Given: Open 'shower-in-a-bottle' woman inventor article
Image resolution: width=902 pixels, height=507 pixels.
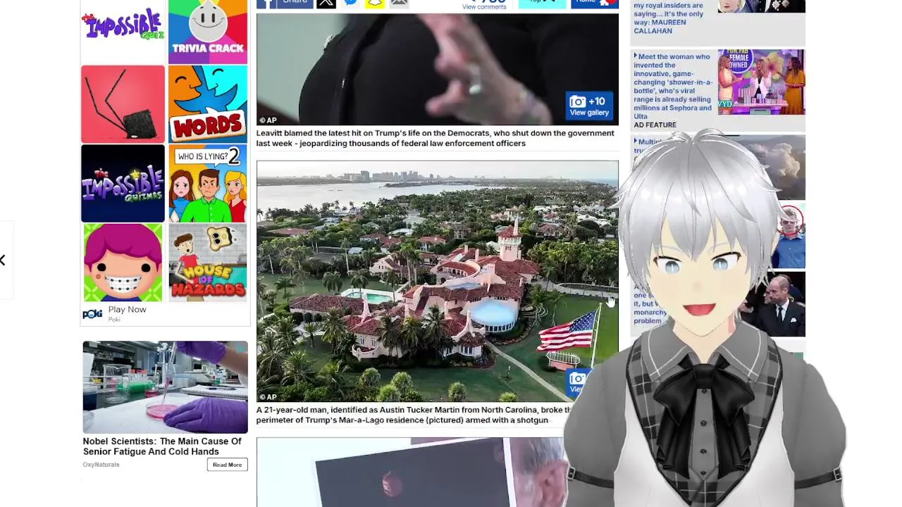Looking at the screenshot, I should 673,87.
